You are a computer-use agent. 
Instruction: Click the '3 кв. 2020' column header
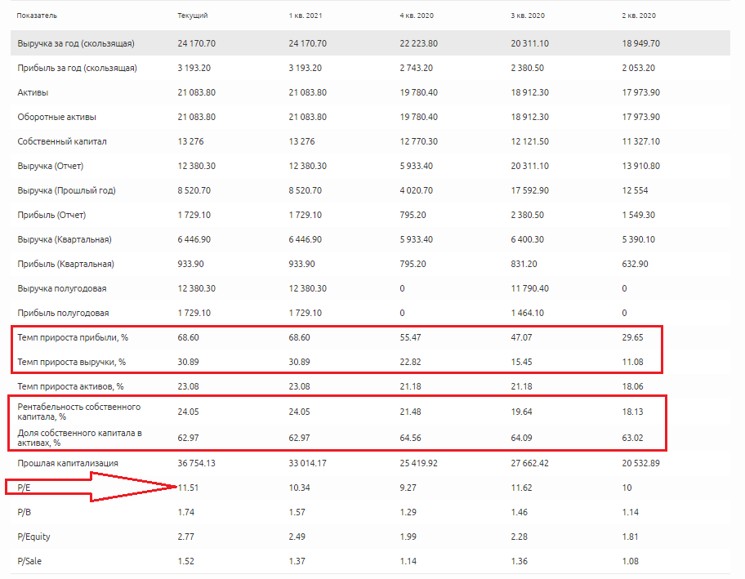click(x=528, y=16)
